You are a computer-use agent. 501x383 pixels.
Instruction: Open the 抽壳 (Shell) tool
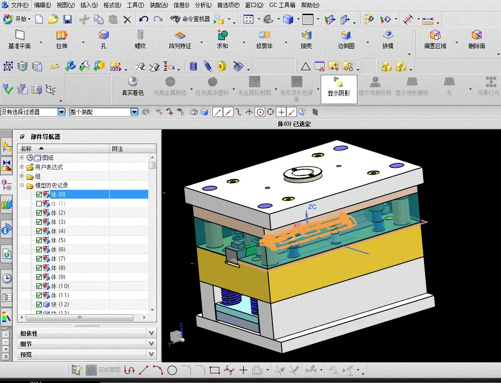306,35
